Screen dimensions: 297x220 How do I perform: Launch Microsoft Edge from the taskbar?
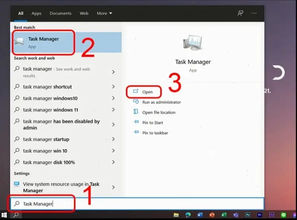point(188,215)
